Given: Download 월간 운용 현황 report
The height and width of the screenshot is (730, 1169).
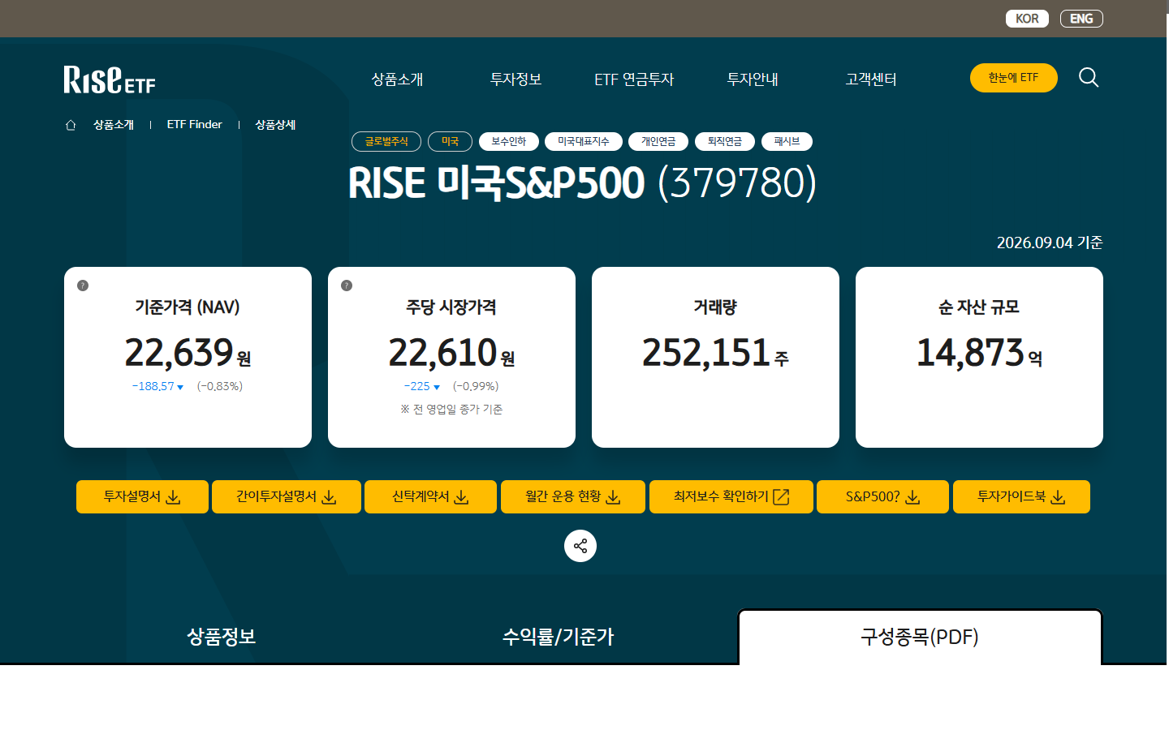Looking at the screenshot, I should pyautogui.click(x=573, y=496).
